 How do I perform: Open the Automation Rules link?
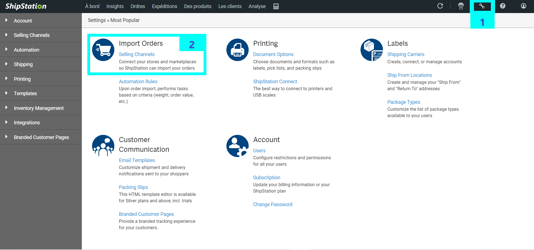138,82
